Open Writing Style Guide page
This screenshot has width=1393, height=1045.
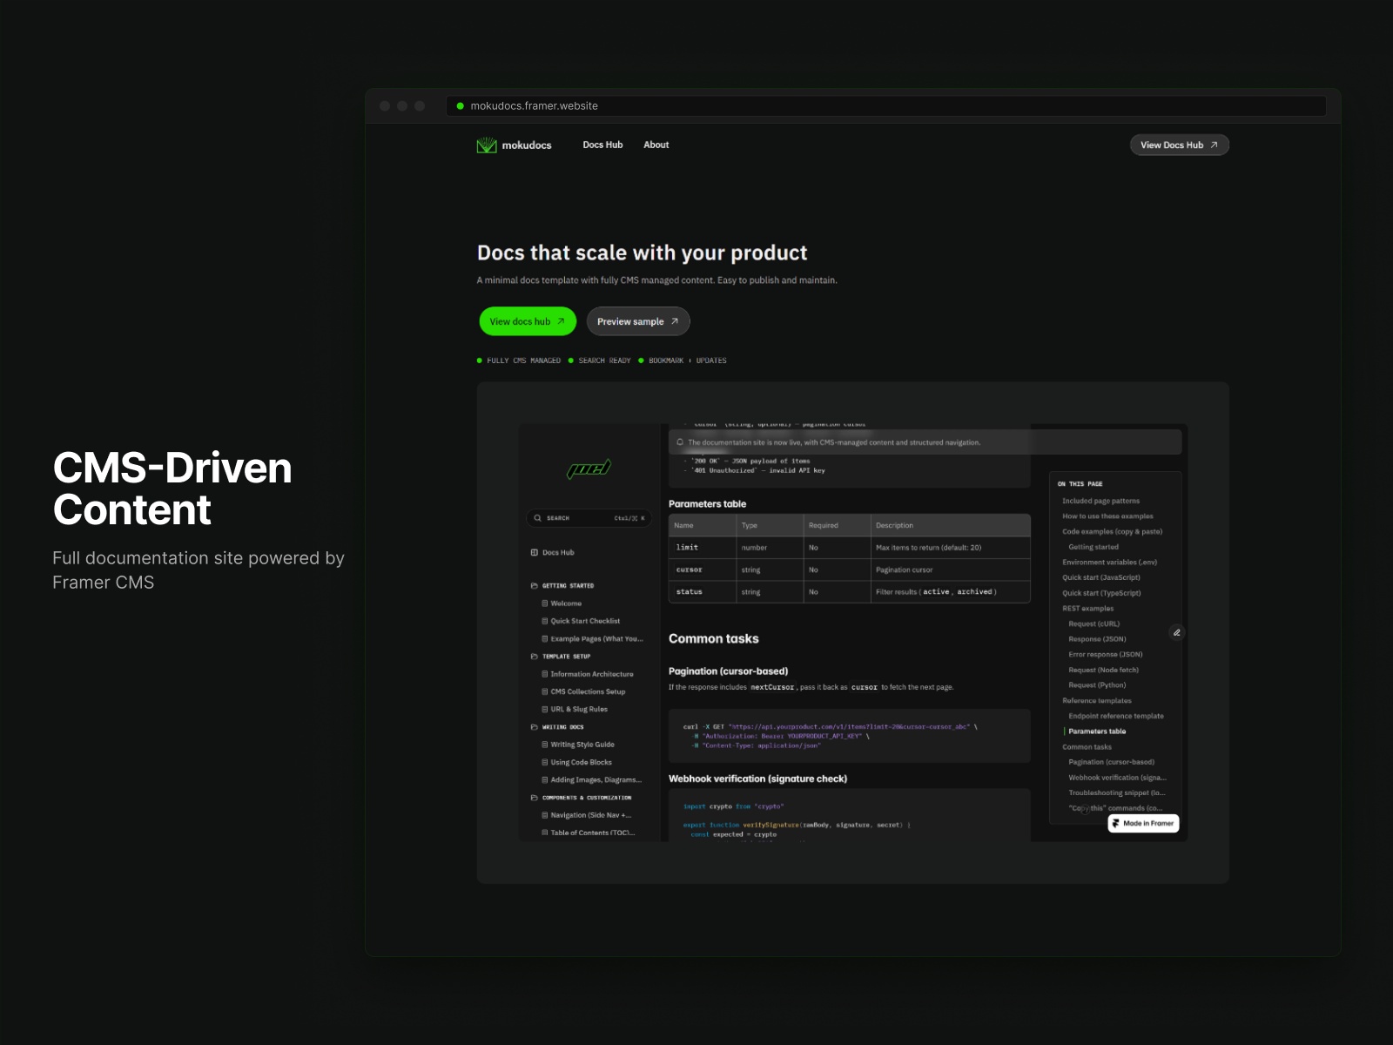click(582, 745)
